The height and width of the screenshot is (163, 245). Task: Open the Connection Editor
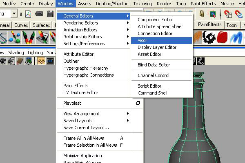pos(161,33)
